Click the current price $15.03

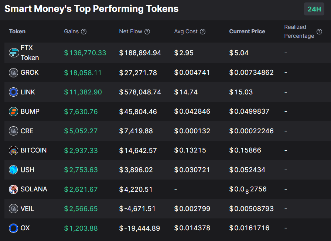[241, 92]
